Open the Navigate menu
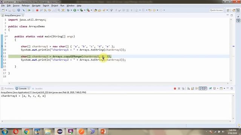The width and height of the screenshot is (241, 135). click(36, 6)
